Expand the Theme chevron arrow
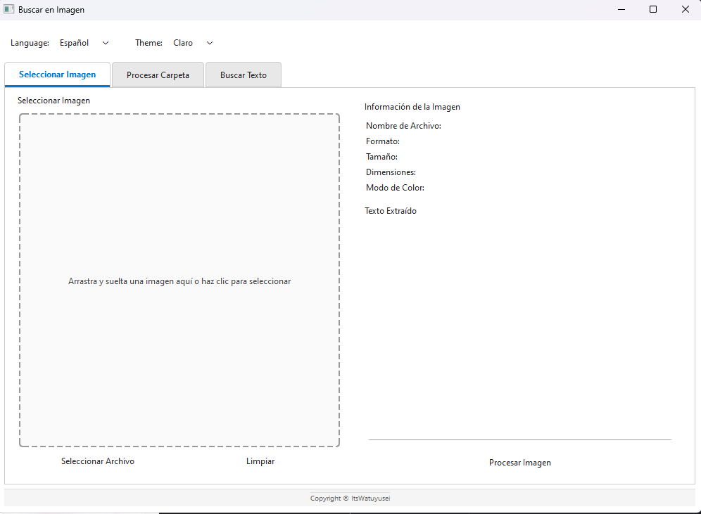This screenshot has width=701, height=514. (x=209, y=43)
